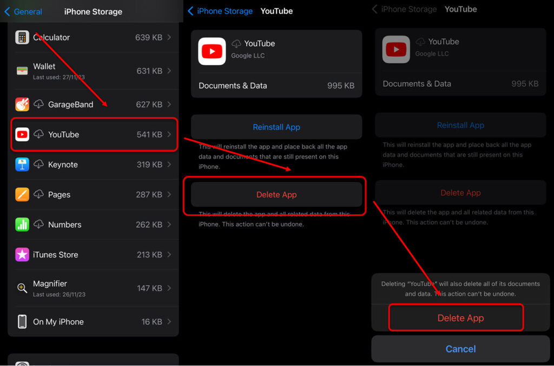The image size is (554, 366).
Task: Expand Keynote row via its chevron
Action: (169, 165)
